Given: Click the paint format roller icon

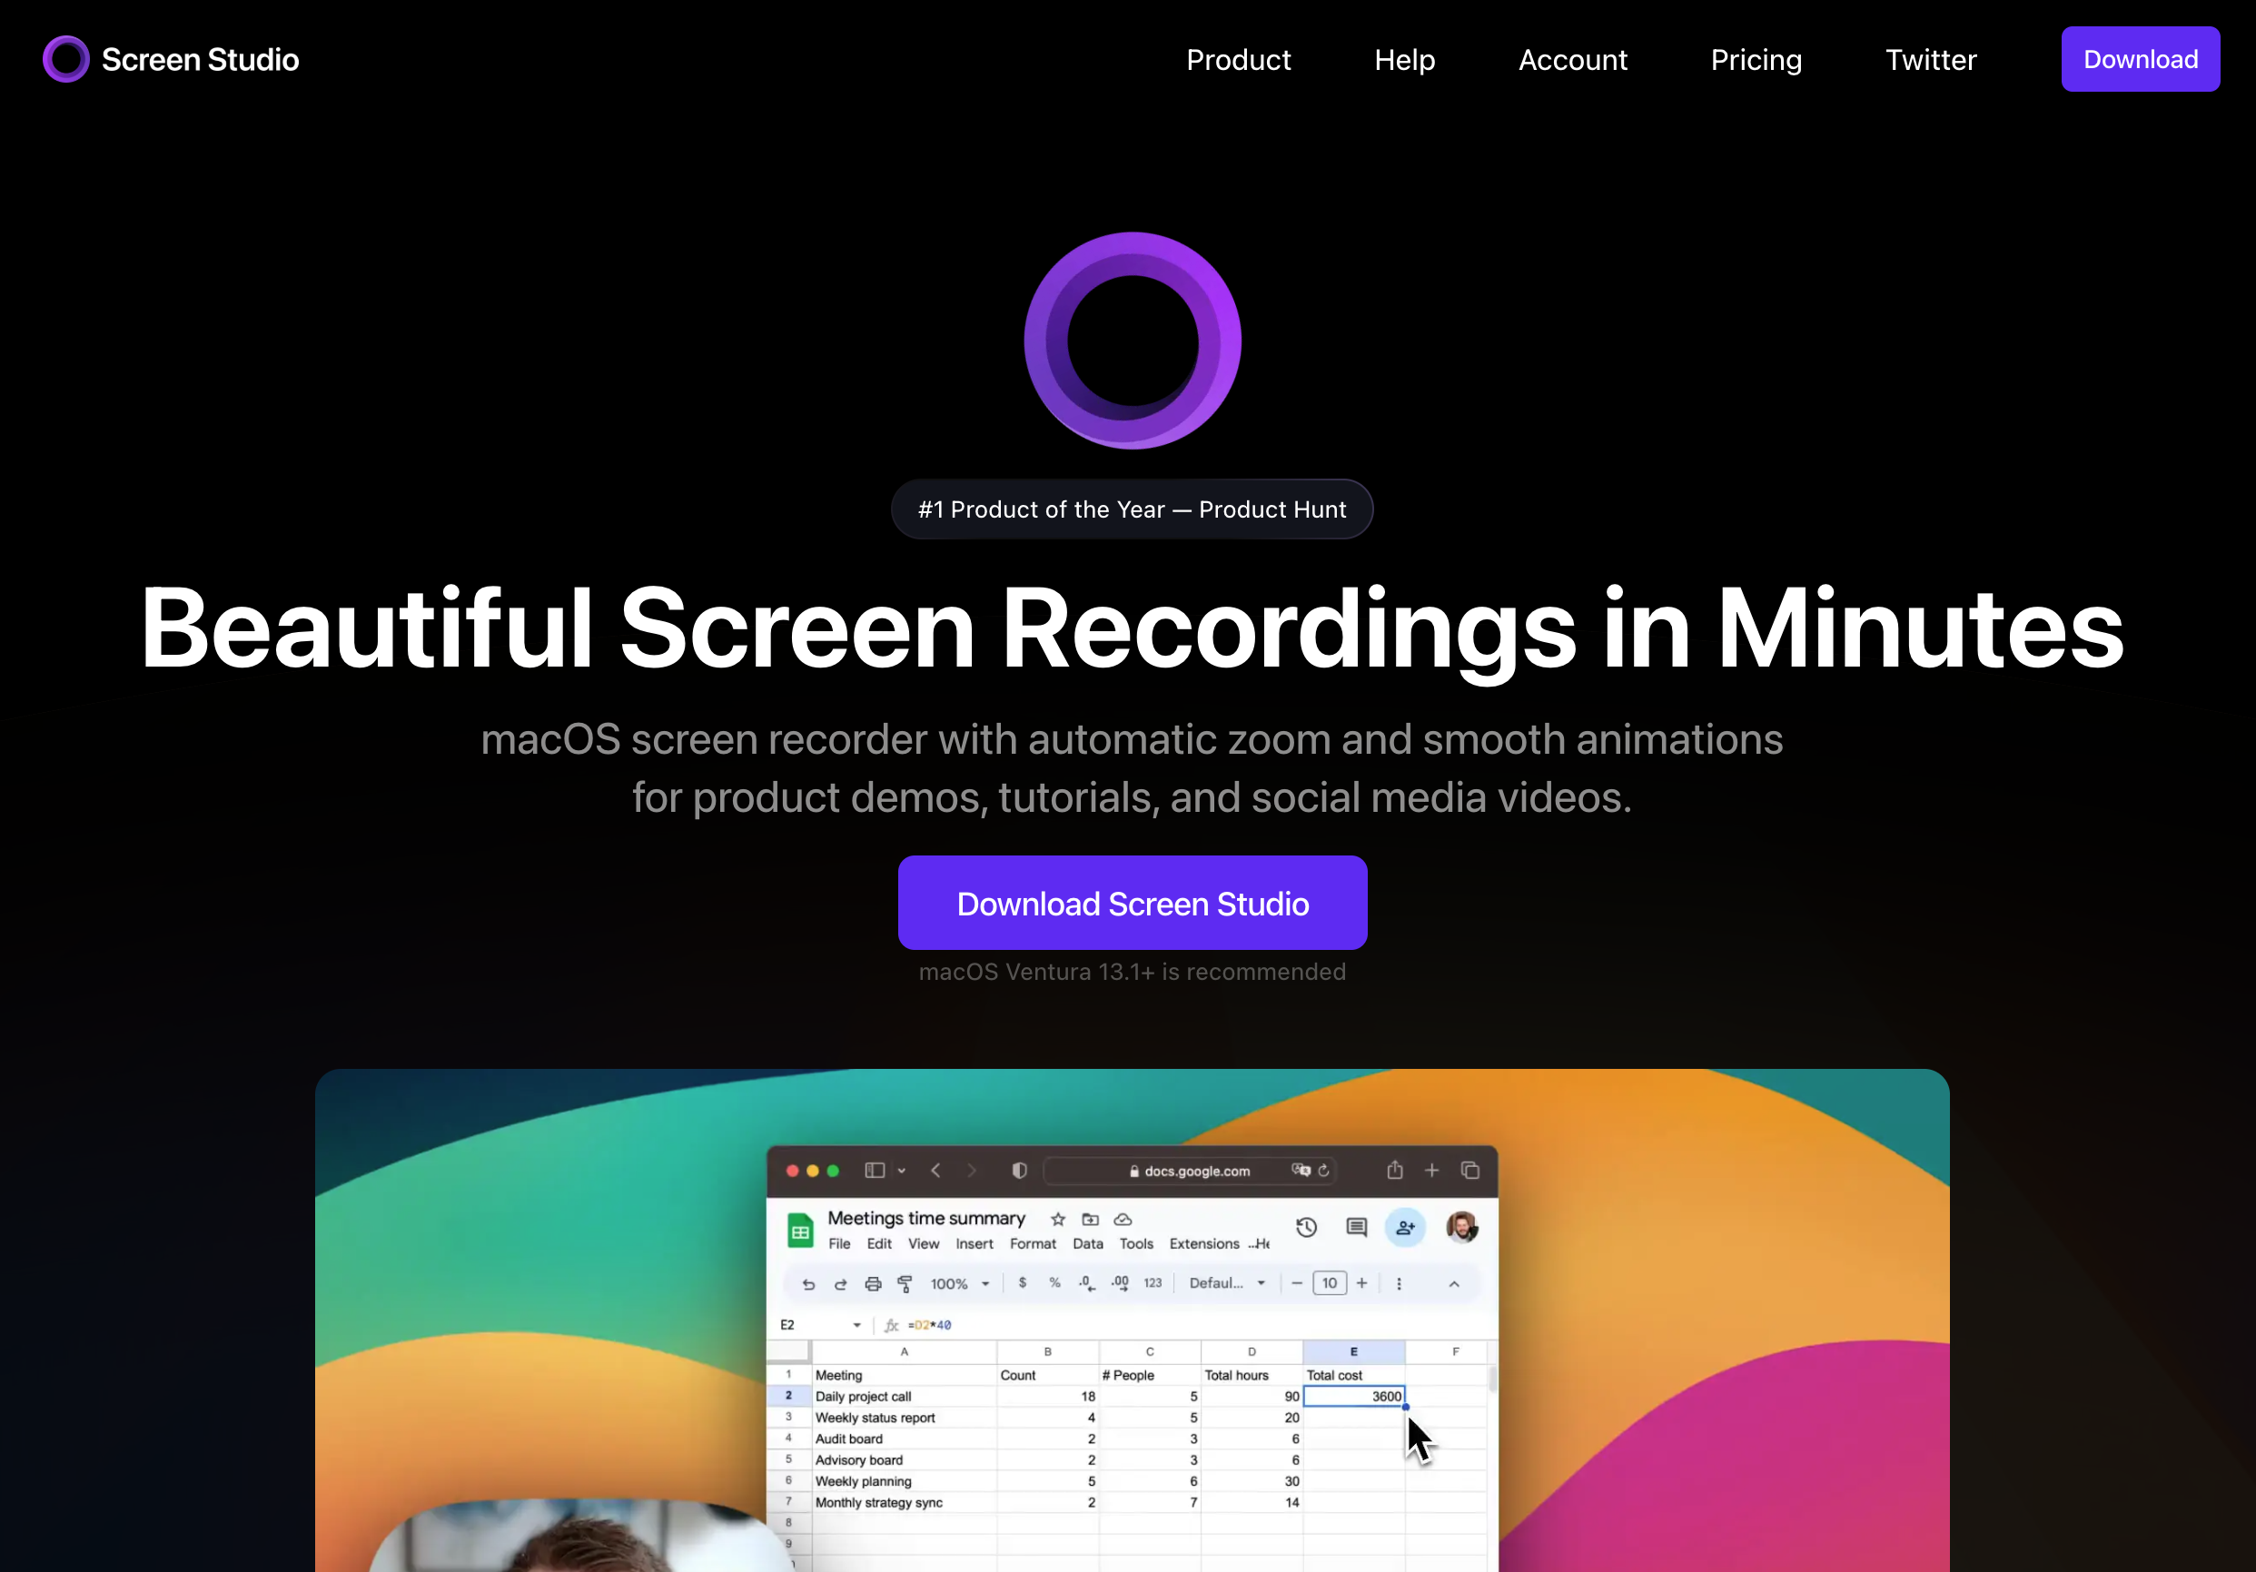Looking at the screenshot, I should click(905, 1284).
